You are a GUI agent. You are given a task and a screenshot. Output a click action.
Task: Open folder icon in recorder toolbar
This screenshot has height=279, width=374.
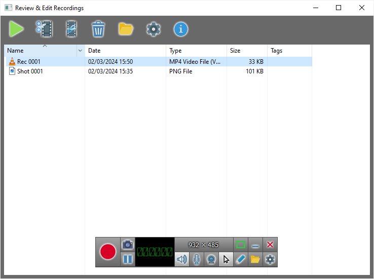click(x=255, y=259)
